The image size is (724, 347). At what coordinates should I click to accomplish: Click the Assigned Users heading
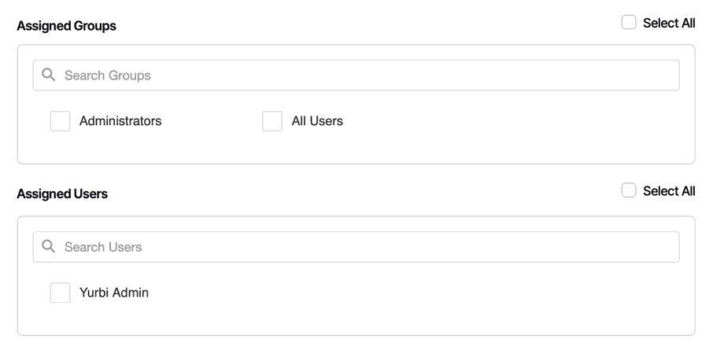(62, 194)
